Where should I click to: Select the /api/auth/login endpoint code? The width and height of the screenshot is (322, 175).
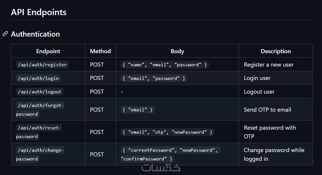pos(38,78)
